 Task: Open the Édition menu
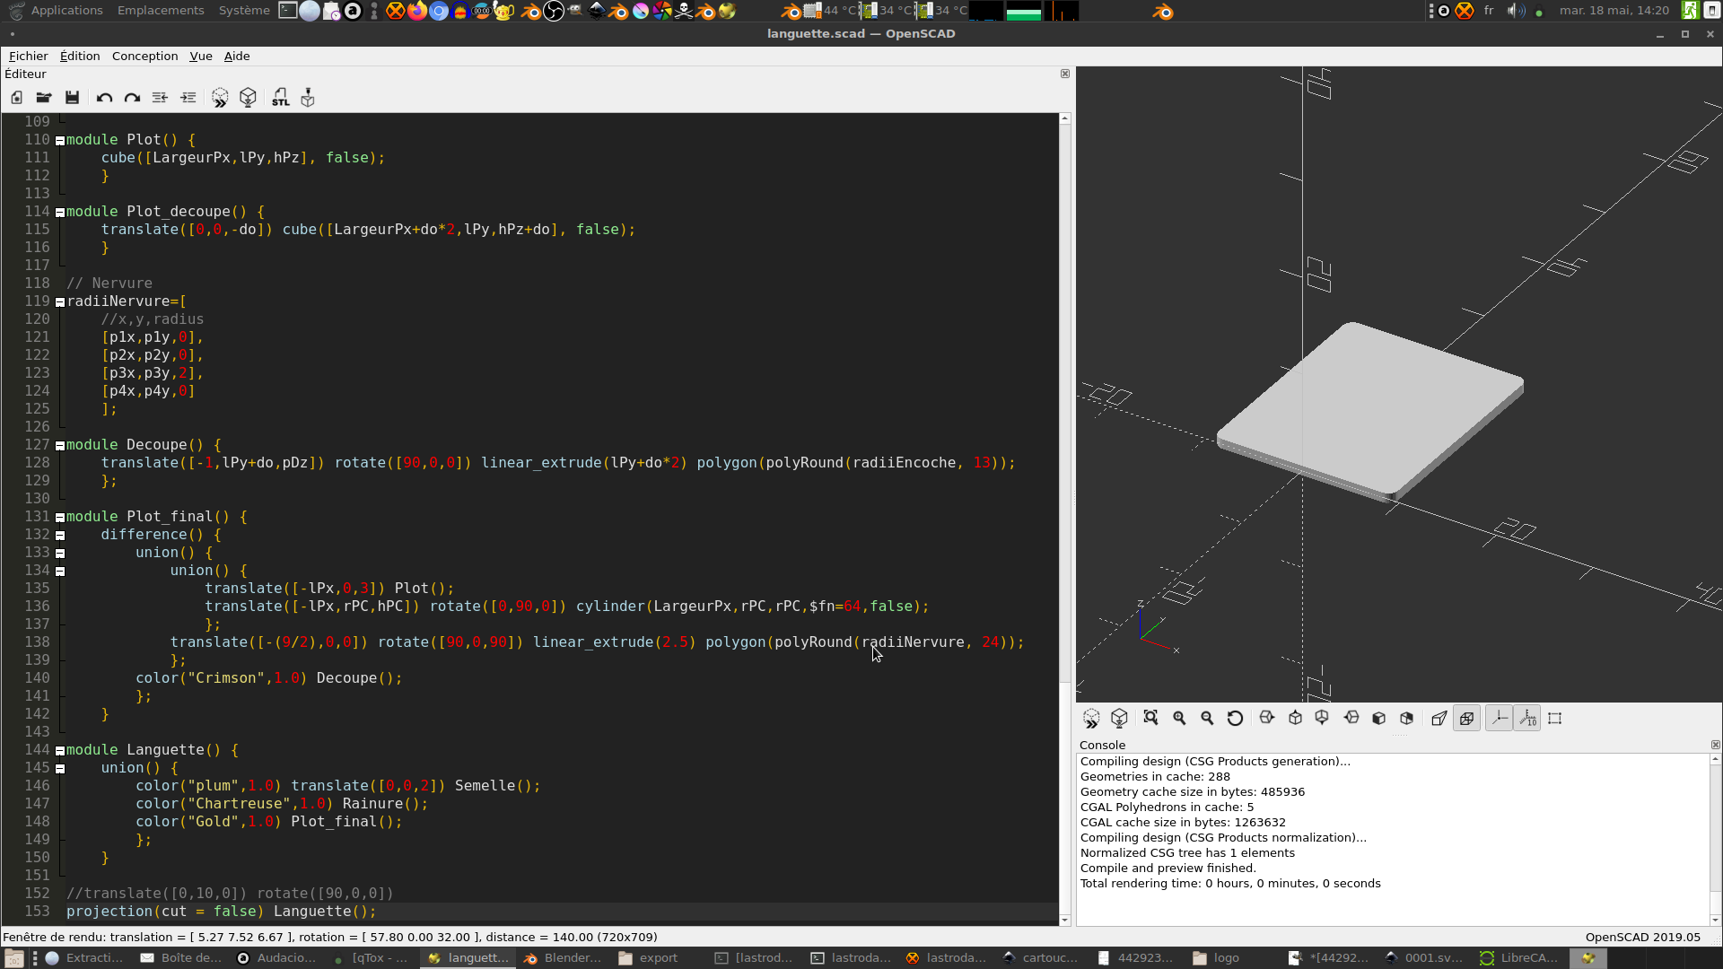pos(80,56)
